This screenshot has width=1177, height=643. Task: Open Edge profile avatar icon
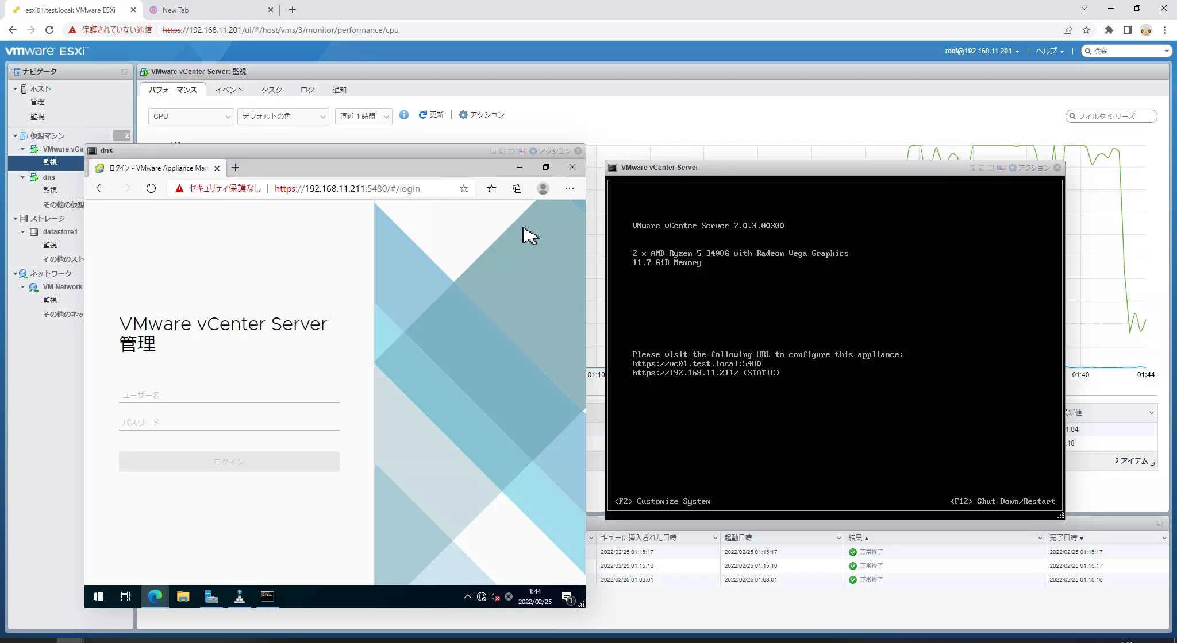coord(543,188)
